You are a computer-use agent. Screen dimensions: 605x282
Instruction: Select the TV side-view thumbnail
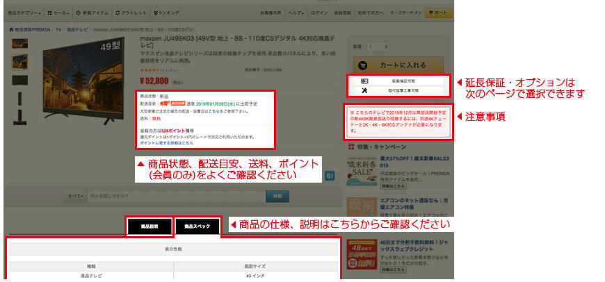coord(19,99)
